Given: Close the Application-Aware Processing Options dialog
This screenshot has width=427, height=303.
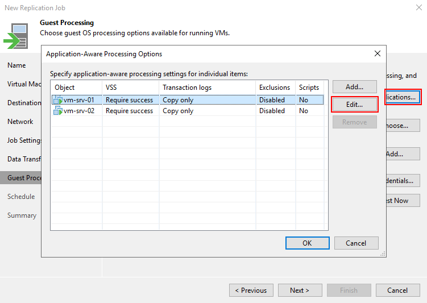Looking at the screenshot, I should tap(377, 54).
